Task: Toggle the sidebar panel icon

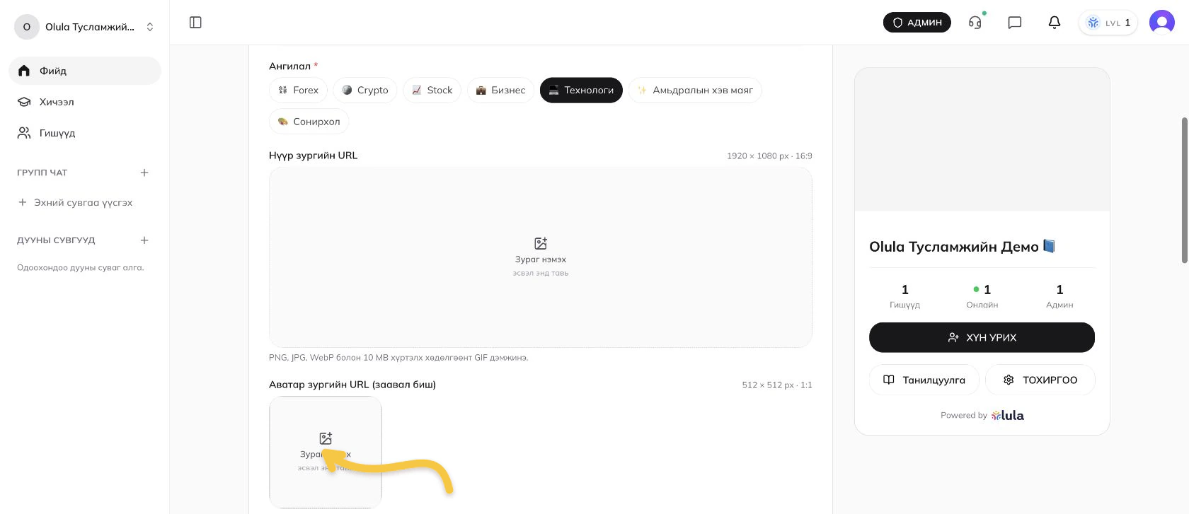Action: 196,23
